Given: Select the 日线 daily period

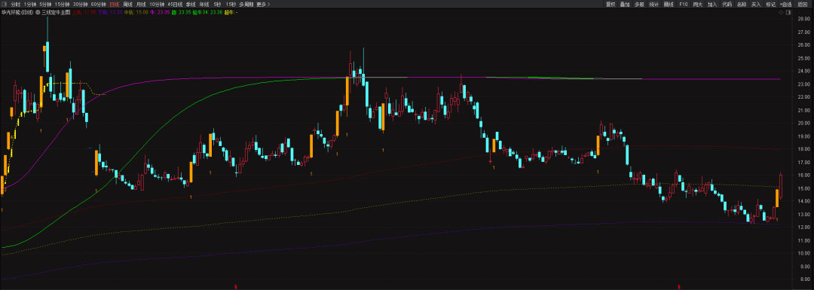Looking at the screenshot, I should click(x=115, y=5).
